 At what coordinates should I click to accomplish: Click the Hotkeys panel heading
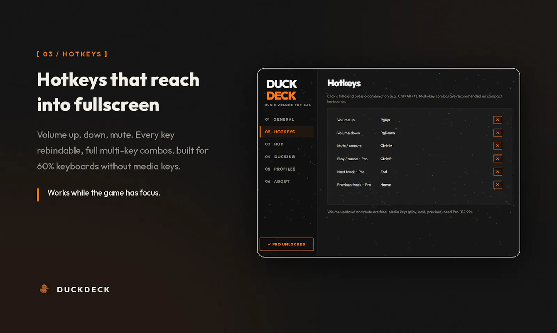coord(344,84)
